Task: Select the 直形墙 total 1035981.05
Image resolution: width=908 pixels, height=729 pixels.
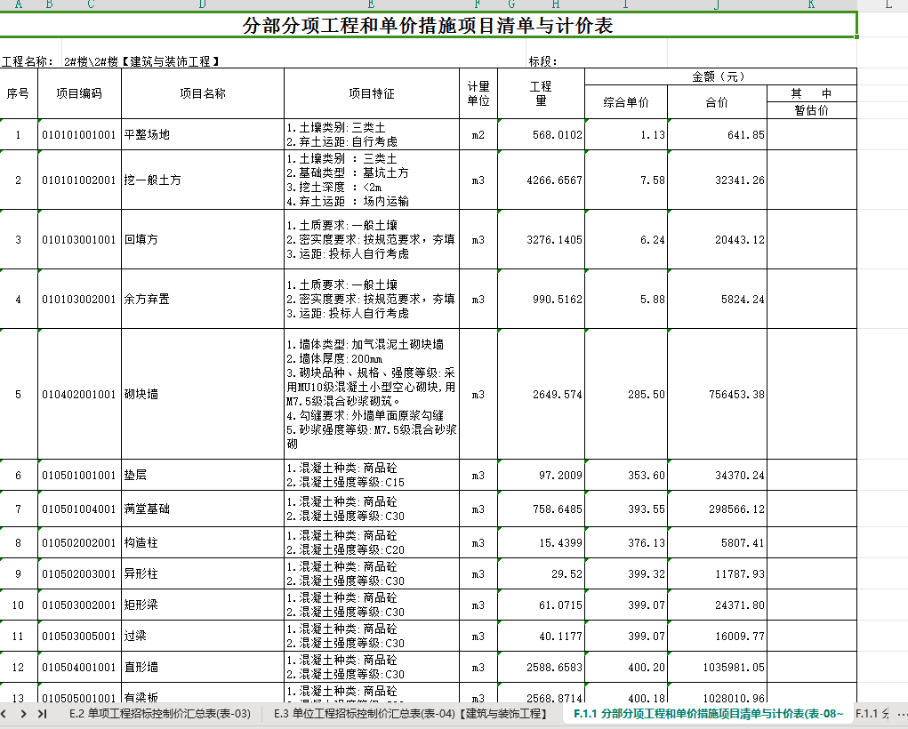Action: click(717, 667)
